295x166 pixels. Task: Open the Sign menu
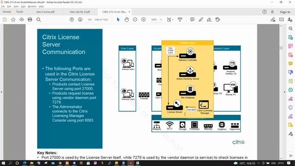[23, 6]
